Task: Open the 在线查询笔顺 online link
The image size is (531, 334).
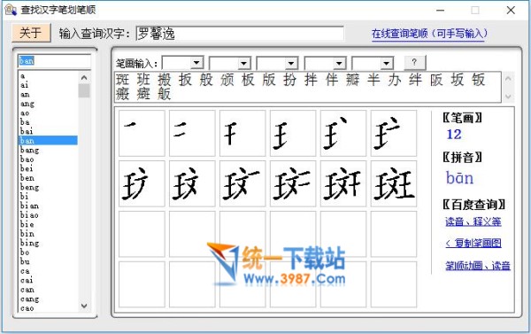Action: [429, 34]
